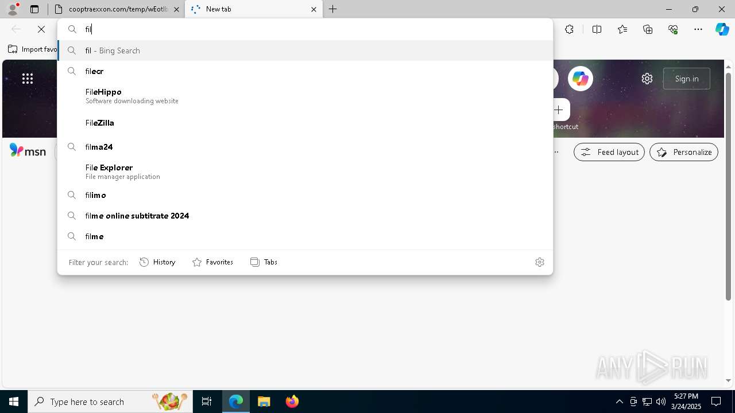
Task: Open Copilot on new tab page
Action: tap(581, 79)
